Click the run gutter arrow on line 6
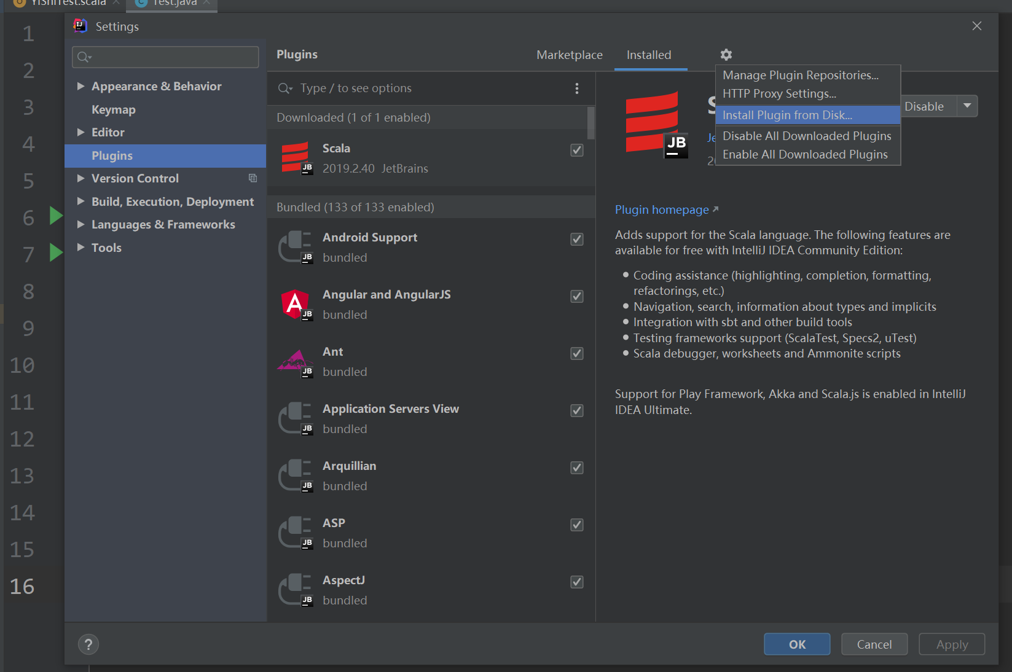 click(56, 216)
